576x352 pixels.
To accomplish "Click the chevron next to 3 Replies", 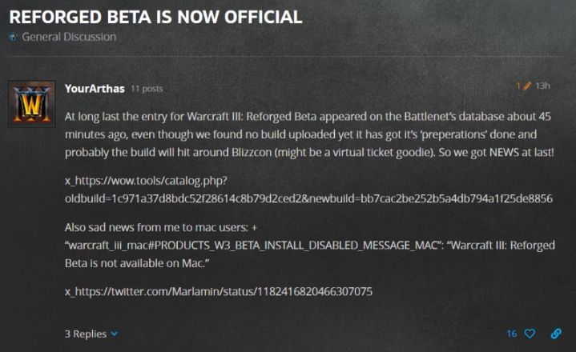I will click(x=114, y=334).
